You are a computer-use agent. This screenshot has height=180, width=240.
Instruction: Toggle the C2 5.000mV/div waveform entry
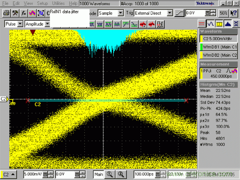[219, 39]
